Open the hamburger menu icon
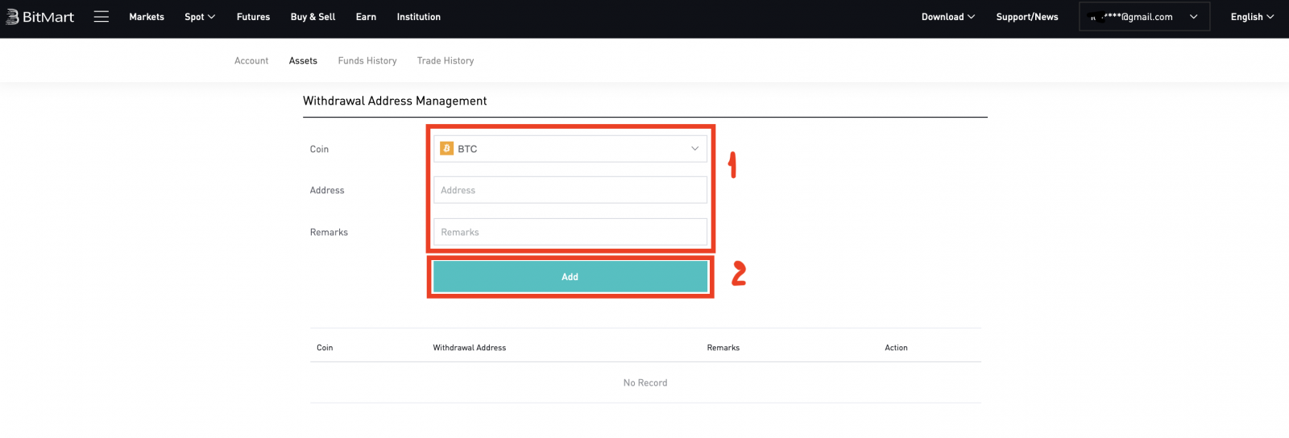1289x438 pixels. pyautogui.click(x=101, y=17)
